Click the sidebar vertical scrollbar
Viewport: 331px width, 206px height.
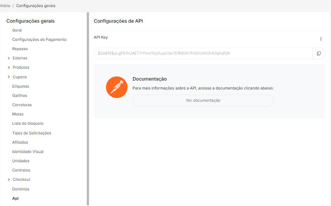[x=88, y=108]
